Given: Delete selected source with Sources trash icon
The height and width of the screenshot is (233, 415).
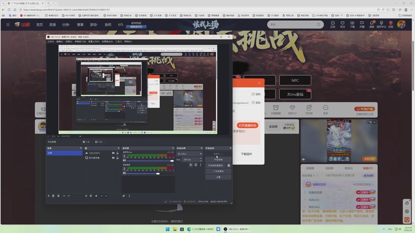Looking at the screenshot, I should click(x=91, y=196).
